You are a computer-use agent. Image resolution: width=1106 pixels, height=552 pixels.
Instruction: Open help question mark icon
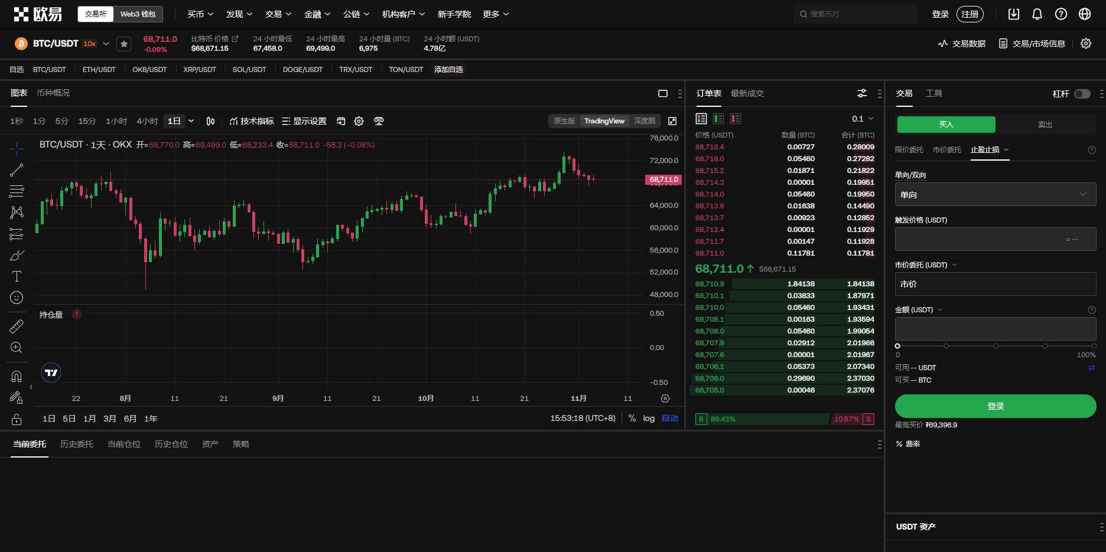(1061, 14)
